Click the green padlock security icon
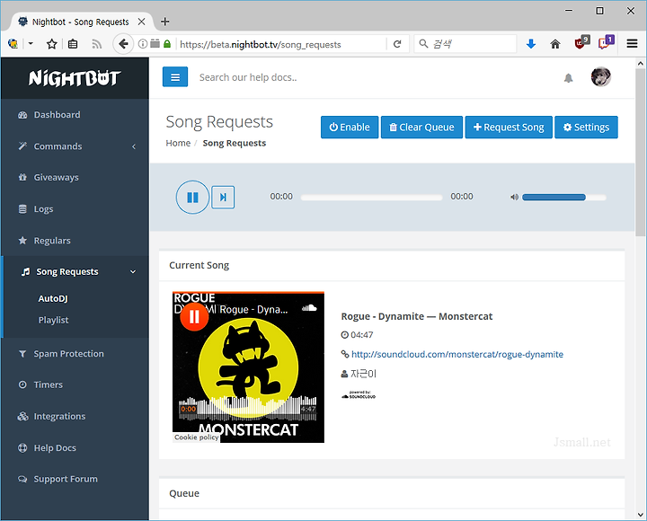The width and height of the screenshot is (647, 521). click(x=167, y=44)
